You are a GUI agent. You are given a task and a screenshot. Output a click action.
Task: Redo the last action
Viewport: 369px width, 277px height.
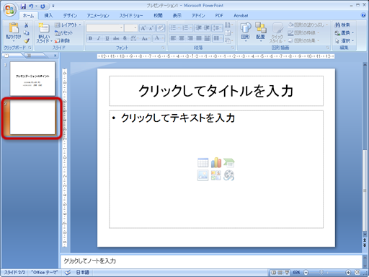(x=43, y=6)
